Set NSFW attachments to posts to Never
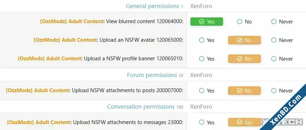The image size is (306, 130). point(282,90)
